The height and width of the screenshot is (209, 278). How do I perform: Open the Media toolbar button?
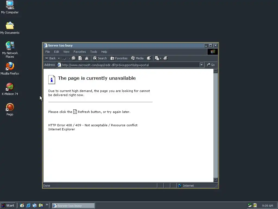click(x=137, y=58)
